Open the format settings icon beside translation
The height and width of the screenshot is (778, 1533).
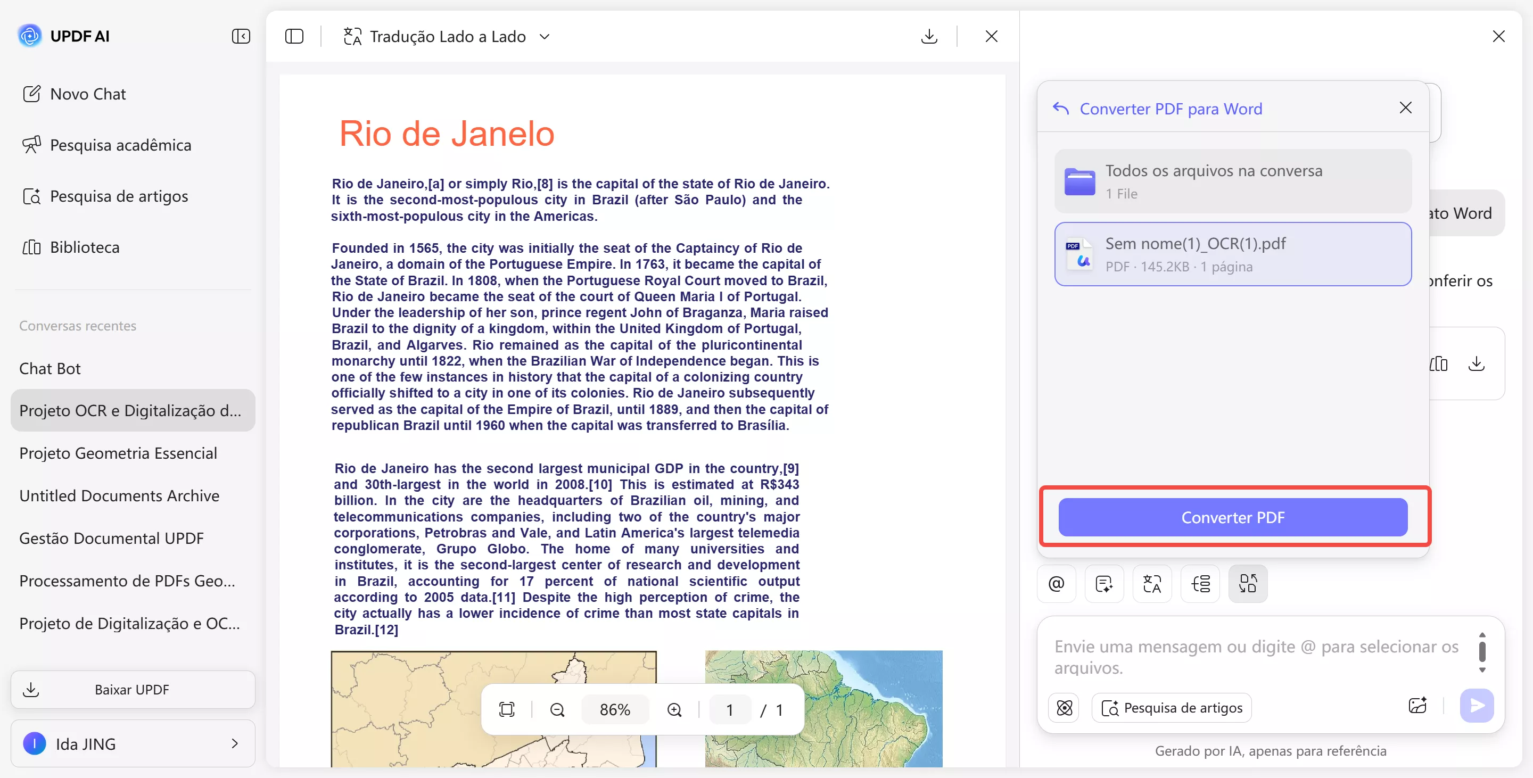(1200, 583)
